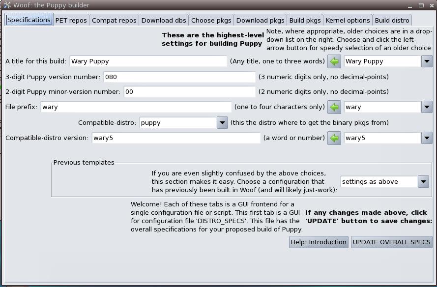Viewport: 437px width, 287px height.
Task: Click green left-arrow beside build title
Action: pos(334,61)
